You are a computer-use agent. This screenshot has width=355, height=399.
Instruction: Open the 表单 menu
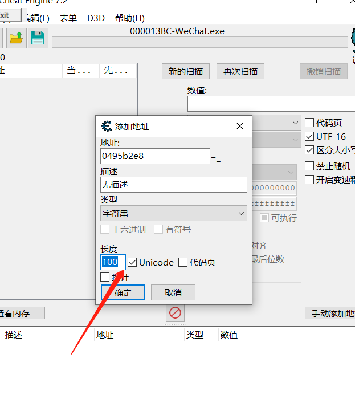coord(68,18)
